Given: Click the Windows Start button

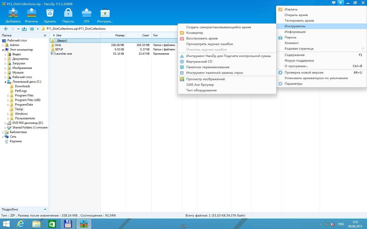Looking at the screenshot, I should [6, 224].
